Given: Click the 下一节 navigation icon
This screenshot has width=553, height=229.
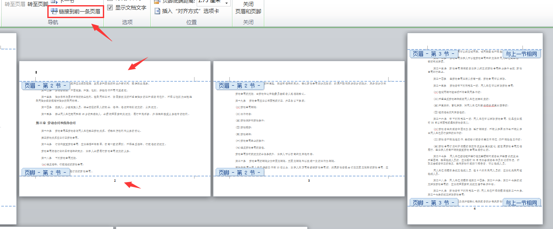Looking at the screenshot, I should tap(53, 2).
